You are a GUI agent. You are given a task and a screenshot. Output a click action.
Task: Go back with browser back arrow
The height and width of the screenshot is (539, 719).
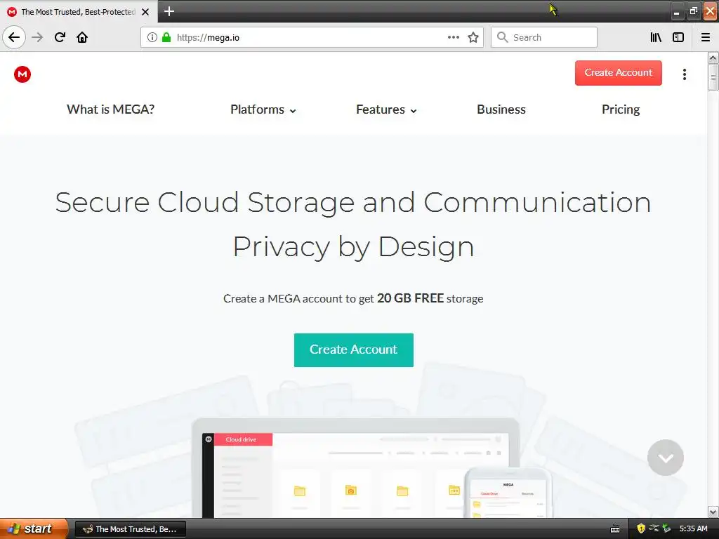coord(14,37)
